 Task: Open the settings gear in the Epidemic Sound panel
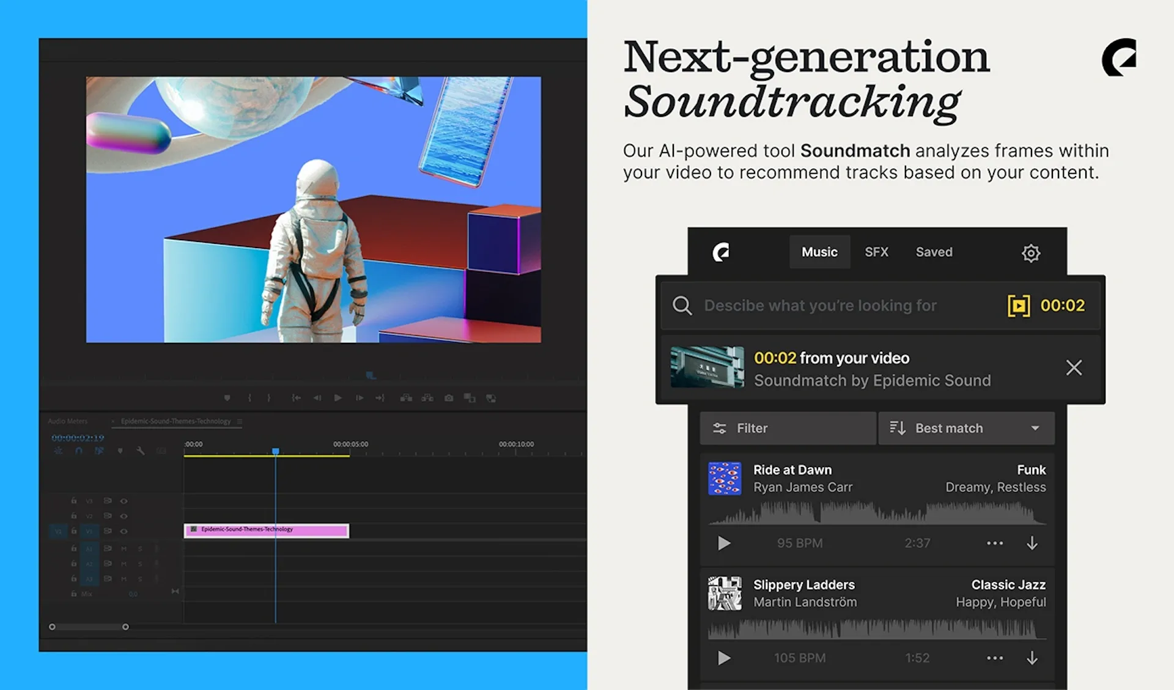[x=1031, y=252]
